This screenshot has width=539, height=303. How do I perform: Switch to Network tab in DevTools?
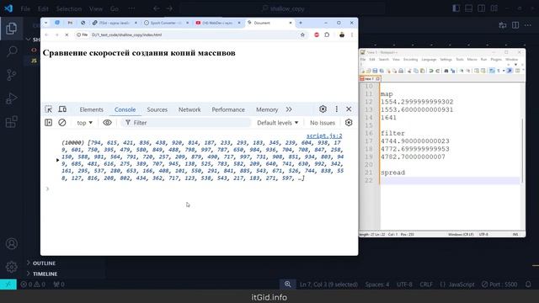tap(189, 109)
